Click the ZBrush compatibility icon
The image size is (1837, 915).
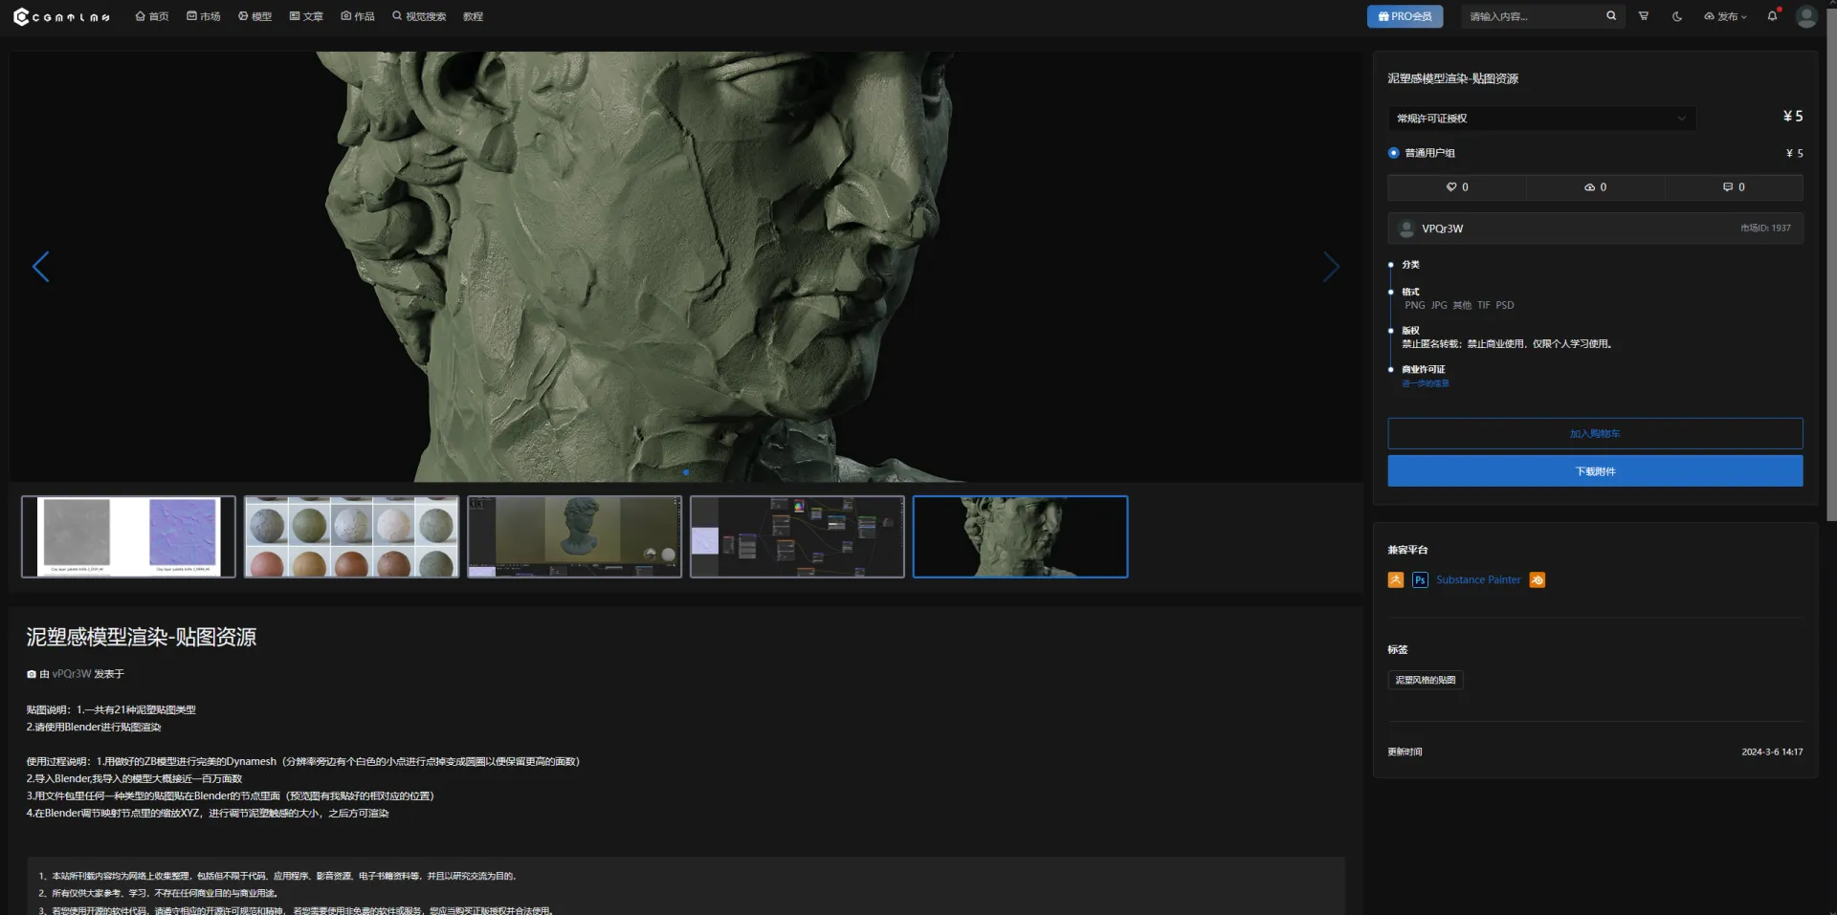pyautogui.click(x=1396, y=580)
